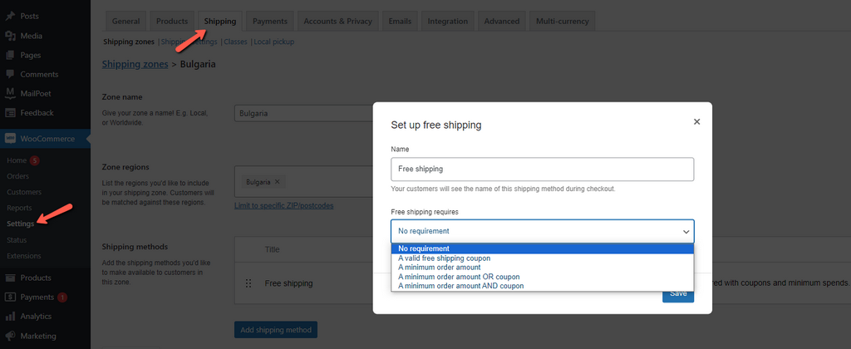This screenshot has height=349, width=851.
Task: Pick 'A minimum order amount OR coupon'
Action: [x=458, y=277]
